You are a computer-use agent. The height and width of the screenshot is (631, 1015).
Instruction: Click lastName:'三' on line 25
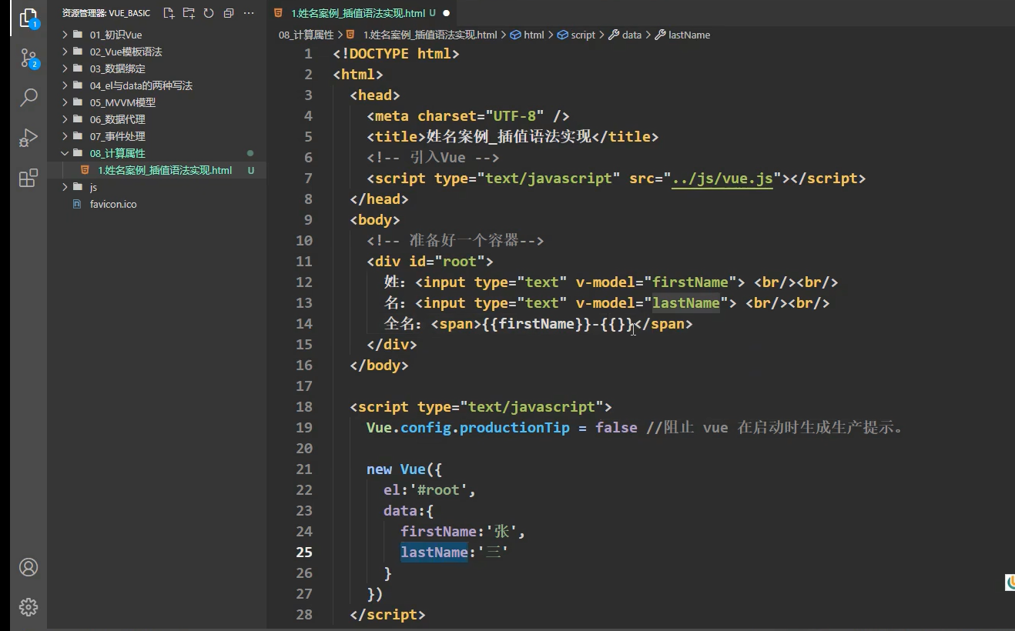454,553
